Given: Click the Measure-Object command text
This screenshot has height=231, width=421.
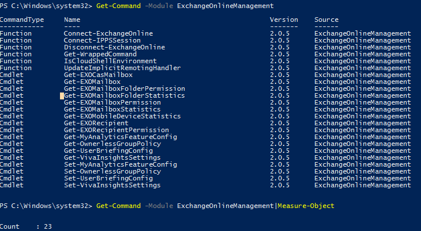Looking at the screenshot, I should (x=306, y=206).
